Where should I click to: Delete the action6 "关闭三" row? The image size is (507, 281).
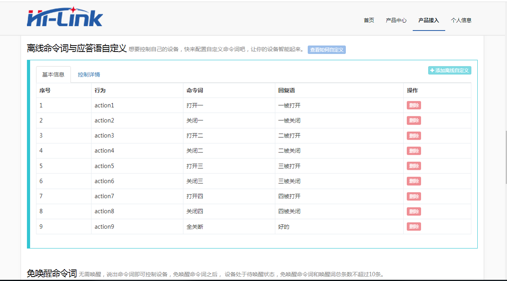click(414, 181)
